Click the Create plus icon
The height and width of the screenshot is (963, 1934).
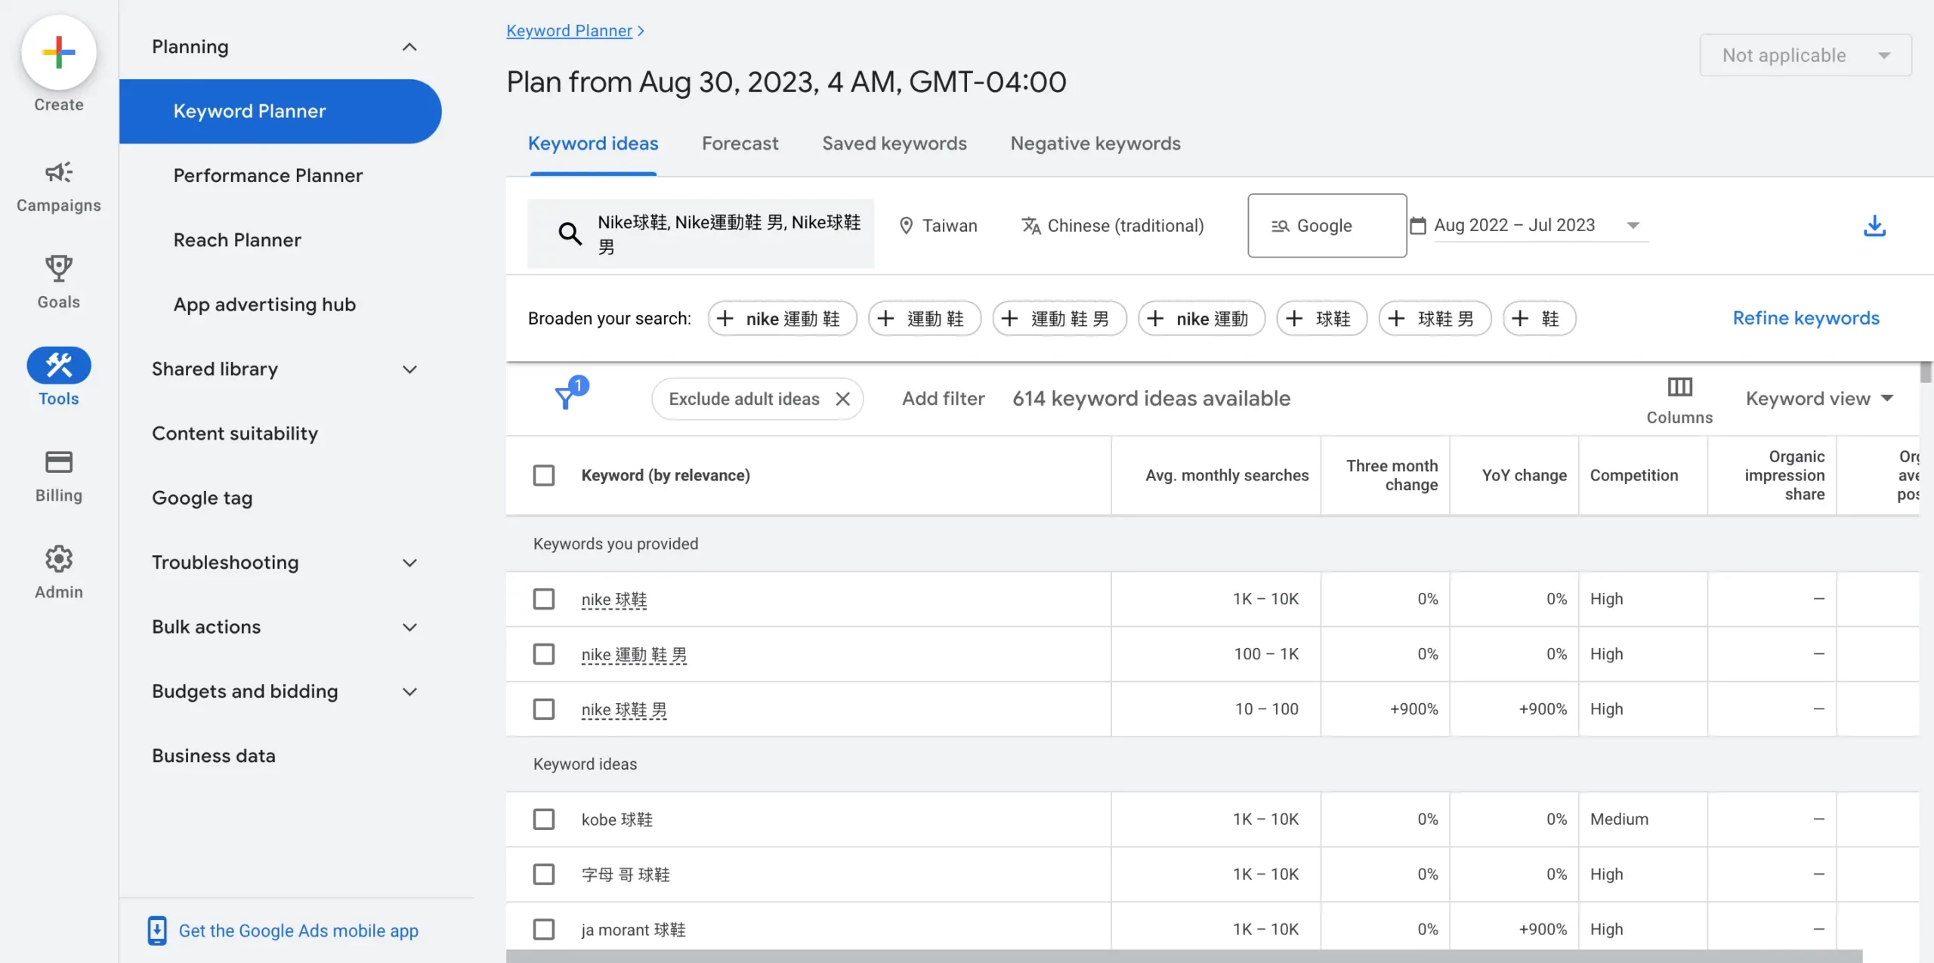pos(59,52)
